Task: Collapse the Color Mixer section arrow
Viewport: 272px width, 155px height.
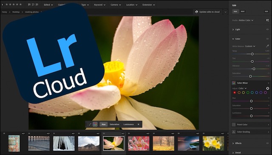Action: click(269, 83)
